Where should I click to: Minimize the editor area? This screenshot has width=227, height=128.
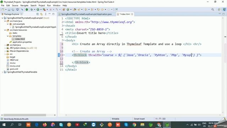click(220, 14)
